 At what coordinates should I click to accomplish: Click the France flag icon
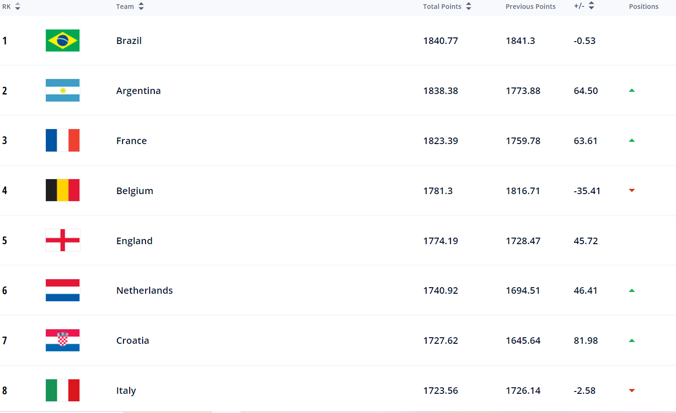pos(63,140)
